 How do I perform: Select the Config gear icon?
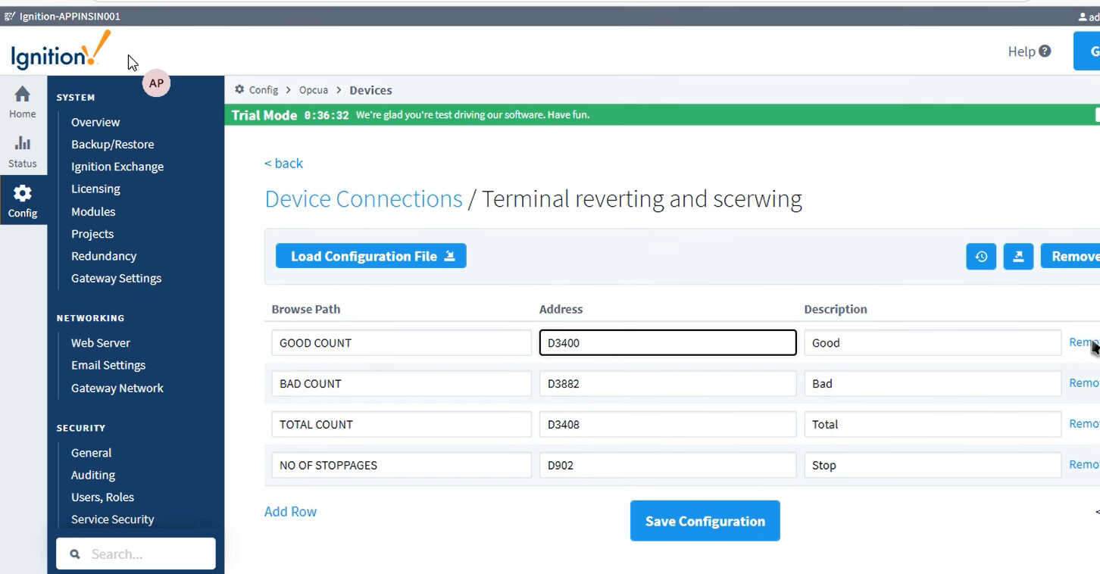(x=23, y=194)
